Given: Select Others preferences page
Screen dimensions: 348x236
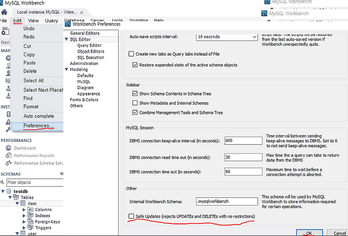Looking at the screenshot, I should 76,106.
